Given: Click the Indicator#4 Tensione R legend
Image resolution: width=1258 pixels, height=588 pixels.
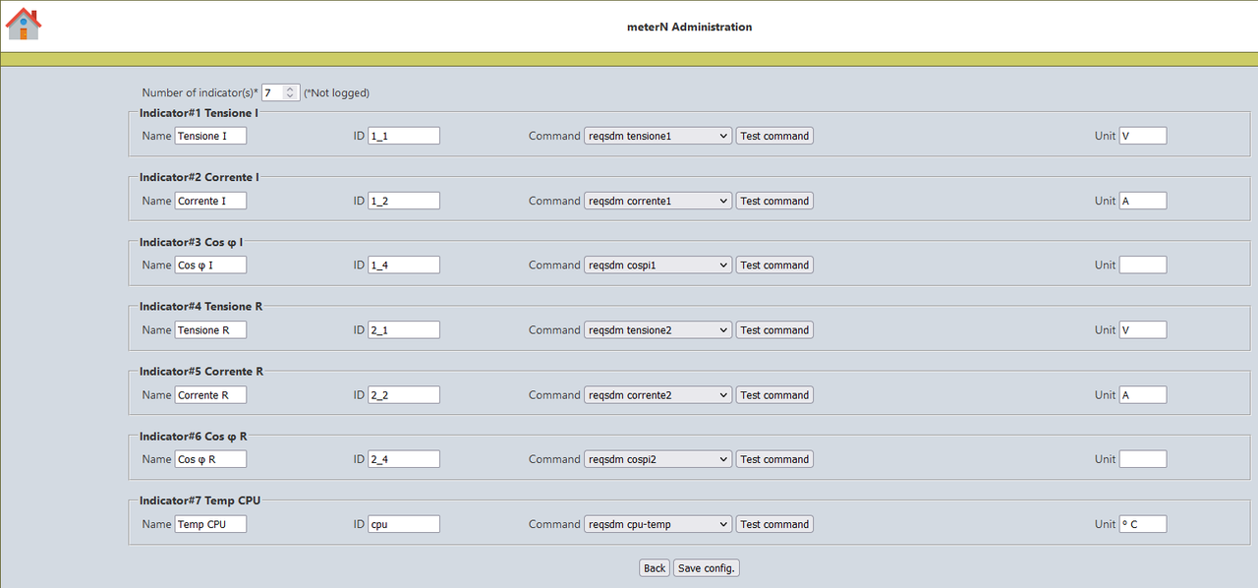Looking at the screenshot, I should pyautogui.click(x=200, y=307).
